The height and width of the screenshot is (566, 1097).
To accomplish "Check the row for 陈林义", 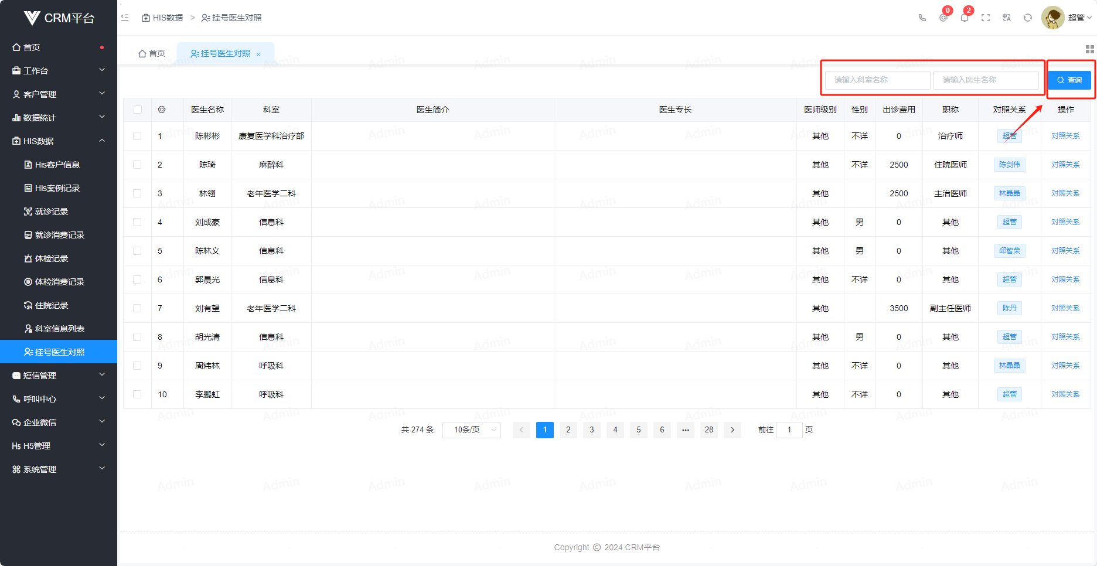I will (137, 251).
